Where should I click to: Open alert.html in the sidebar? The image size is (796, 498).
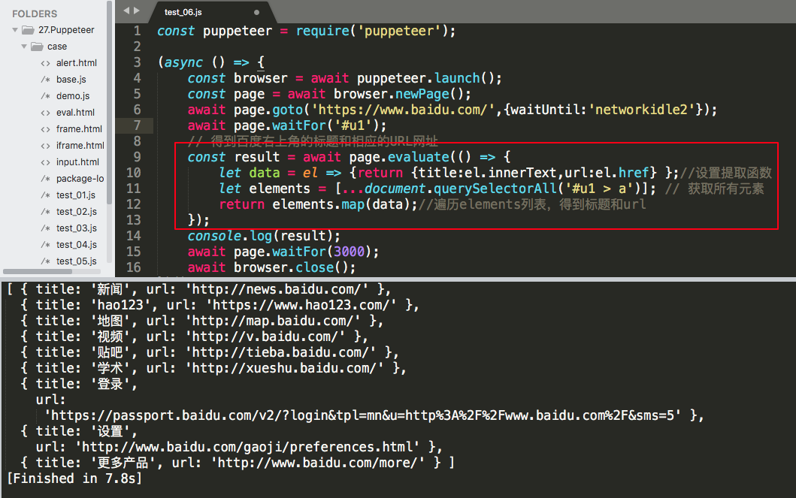(x=76, y=63)
